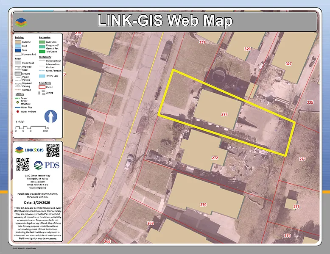The height and width of the screenshot is (254, 330).
Task: Click the Unpaved Parking legend symbol
Action: coord(18,85)
